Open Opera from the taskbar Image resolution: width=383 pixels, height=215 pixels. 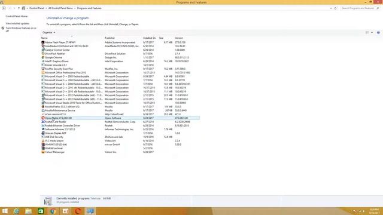[x=78, y=211]
